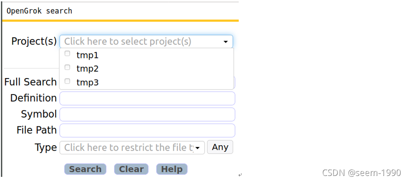Screen dimensions: 408x181
Task: Enable the tmp2 project checkbox
Action: pos(68,68)
